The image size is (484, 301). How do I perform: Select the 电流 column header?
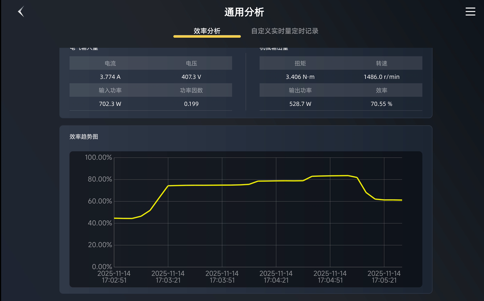click(x=110, y=63)
